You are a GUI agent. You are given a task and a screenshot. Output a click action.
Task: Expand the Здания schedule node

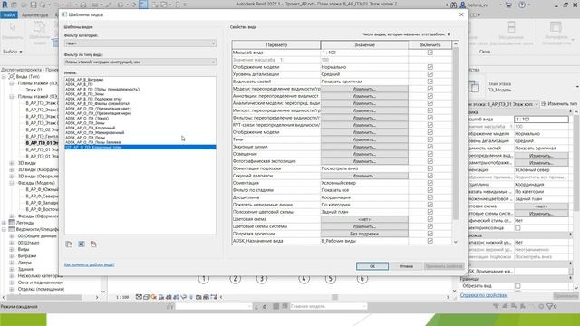(12, 269)
